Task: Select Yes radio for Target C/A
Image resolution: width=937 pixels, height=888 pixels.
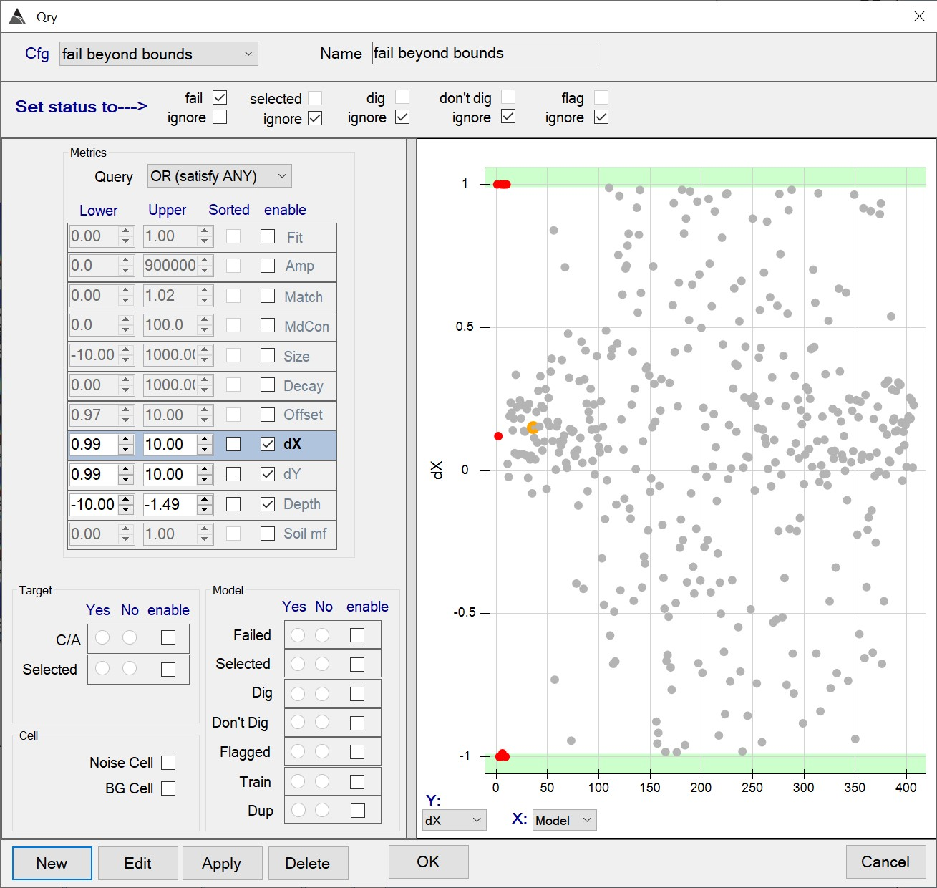Action: 102,637
